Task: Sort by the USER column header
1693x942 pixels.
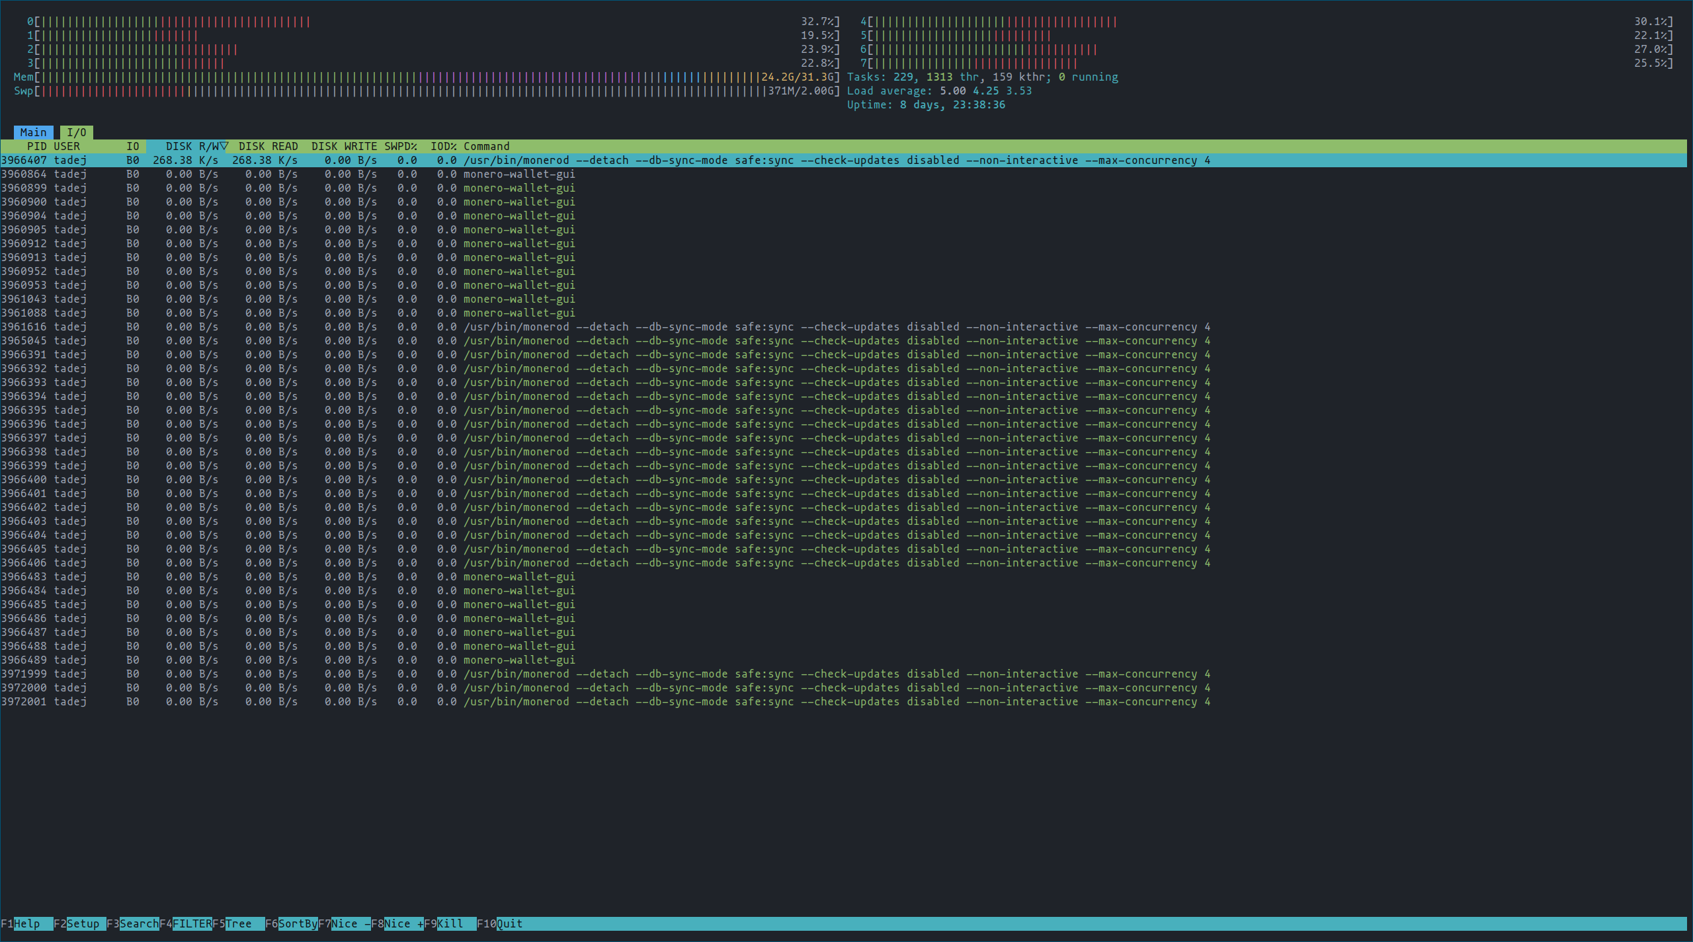Action: (67, 146)
